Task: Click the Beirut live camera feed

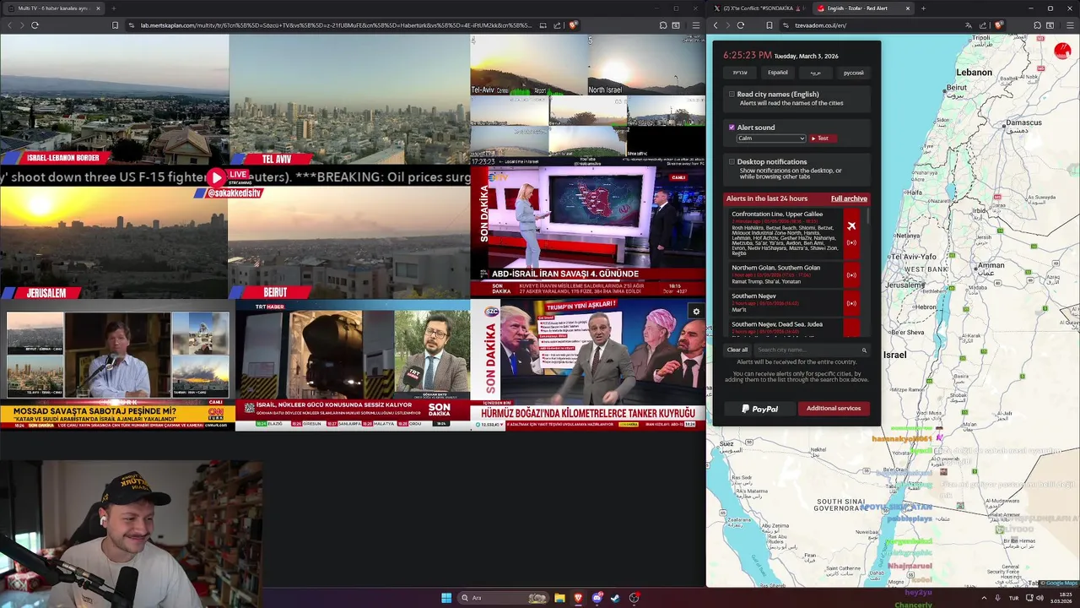Action: 349,243
